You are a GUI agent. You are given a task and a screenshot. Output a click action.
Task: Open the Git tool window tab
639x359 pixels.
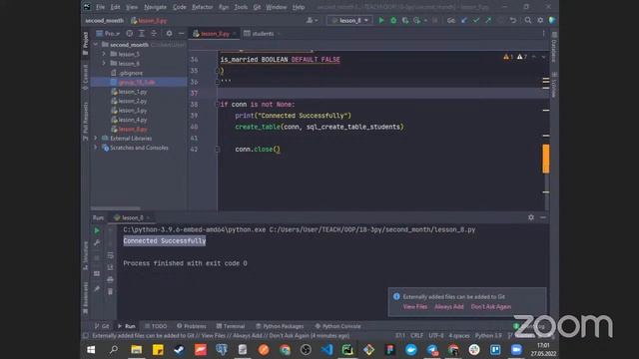click(x=102, y=326)
